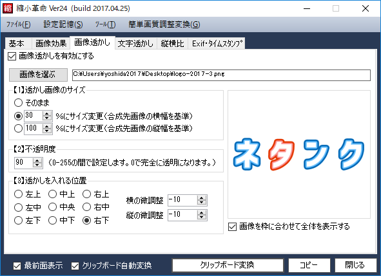This screenshot has height=276, width=381.
Task: Decrease 縦の微調整 vertical offset spinner
Action: 201,217
